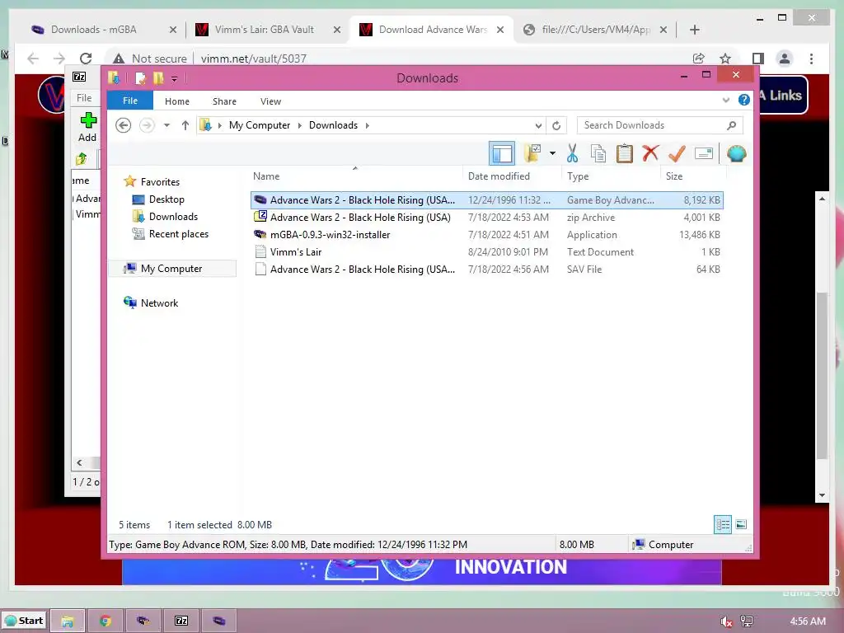
Task: Click the muted volume tray icon
Action: point(726,621)
